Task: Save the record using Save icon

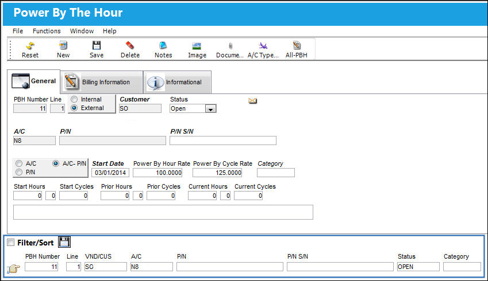Action: [97, 45]
